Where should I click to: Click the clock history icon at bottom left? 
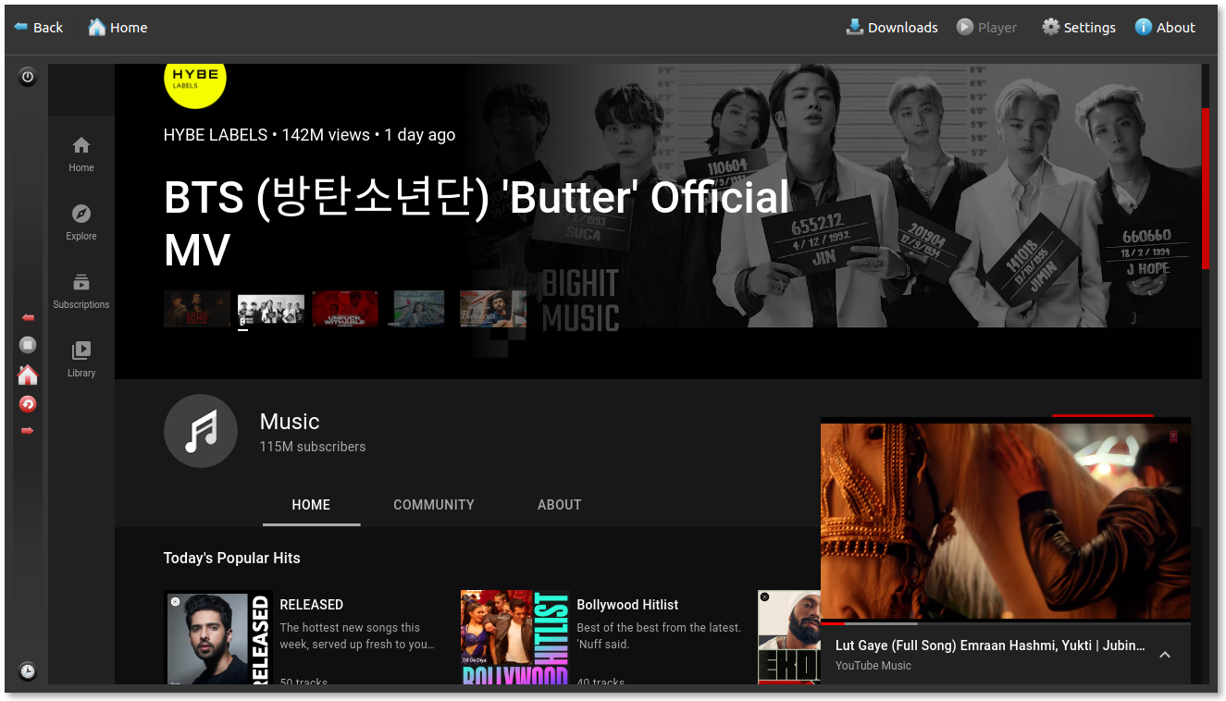28,671
